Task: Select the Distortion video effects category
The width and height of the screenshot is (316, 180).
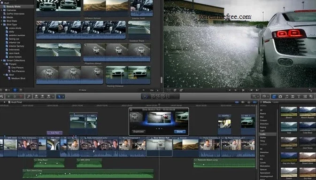Action: click(264, 124)
